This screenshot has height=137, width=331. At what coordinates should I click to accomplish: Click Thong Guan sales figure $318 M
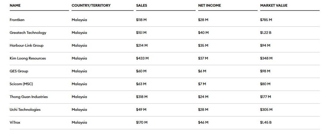(142, 97)
